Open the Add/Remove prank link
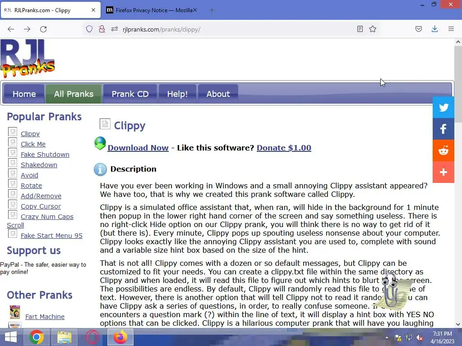 pyautogui.click(x=41, y=196)
